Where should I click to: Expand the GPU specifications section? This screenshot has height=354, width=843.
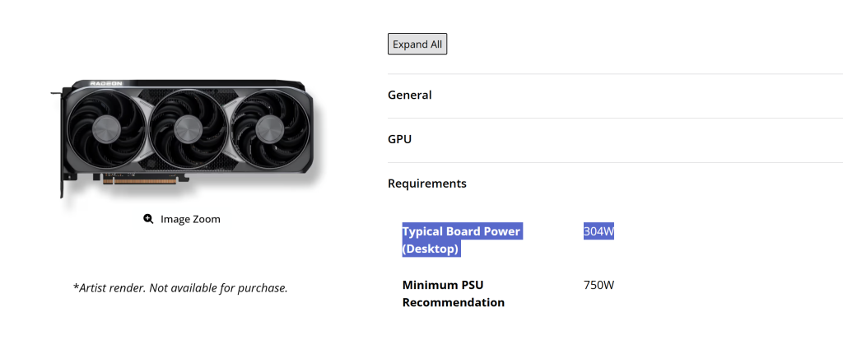[x=615, y=139]
